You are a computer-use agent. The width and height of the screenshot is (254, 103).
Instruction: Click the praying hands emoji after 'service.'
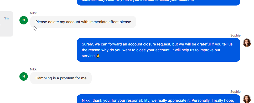(x=98, y=56)
